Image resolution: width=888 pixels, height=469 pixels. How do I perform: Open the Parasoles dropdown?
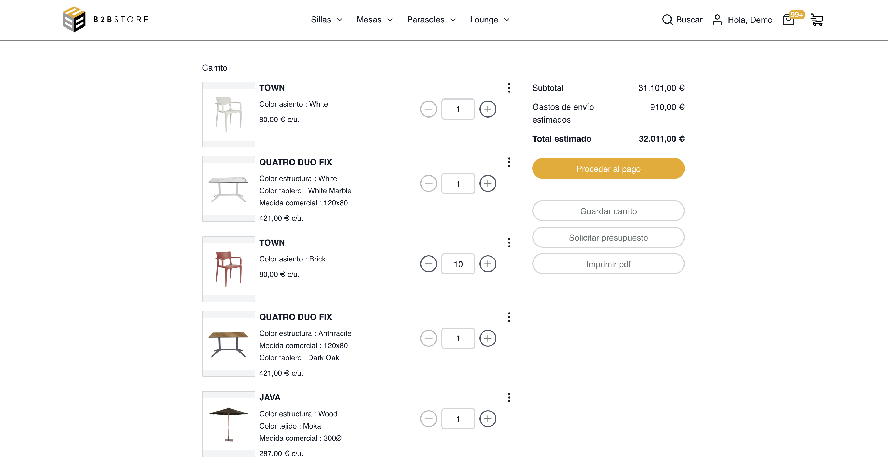point(431,20)
